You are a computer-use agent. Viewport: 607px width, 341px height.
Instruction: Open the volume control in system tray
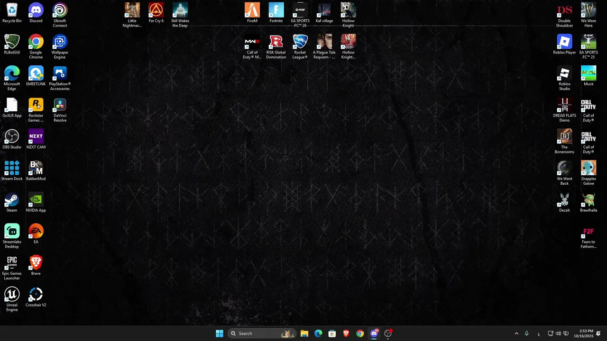[x=558, y=333]
